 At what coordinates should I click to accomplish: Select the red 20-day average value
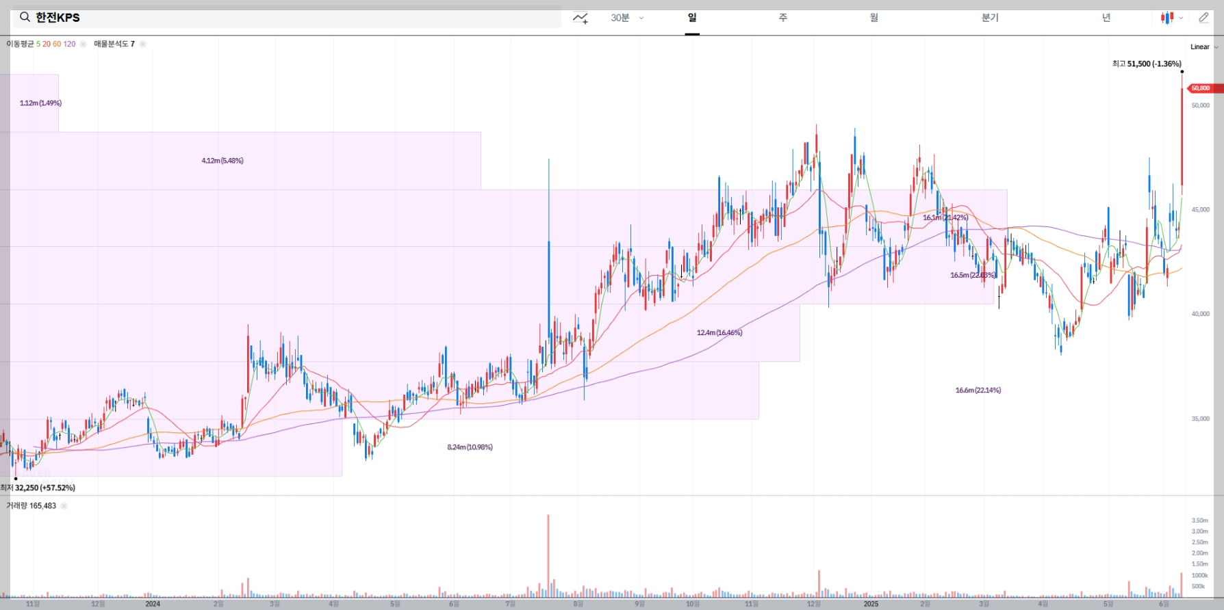(x=47, y=44)
